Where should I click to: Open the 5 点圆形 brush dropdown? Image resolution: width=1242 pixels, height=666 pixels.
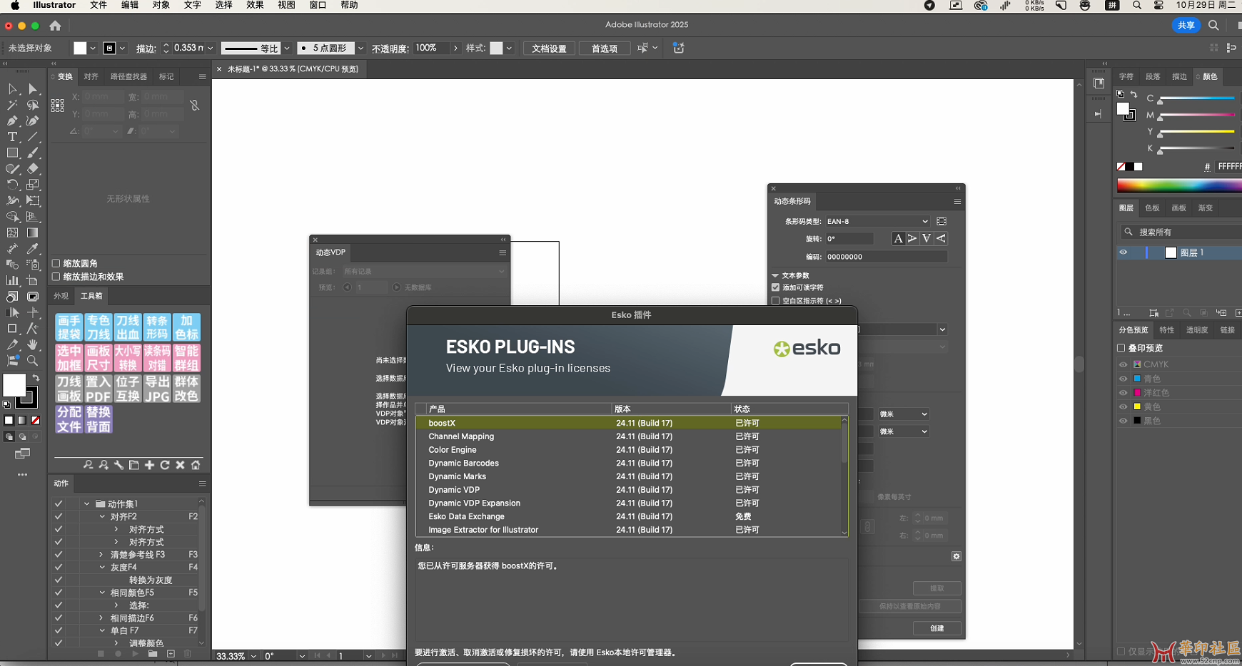pyautogui.click(x=360, y=48)
